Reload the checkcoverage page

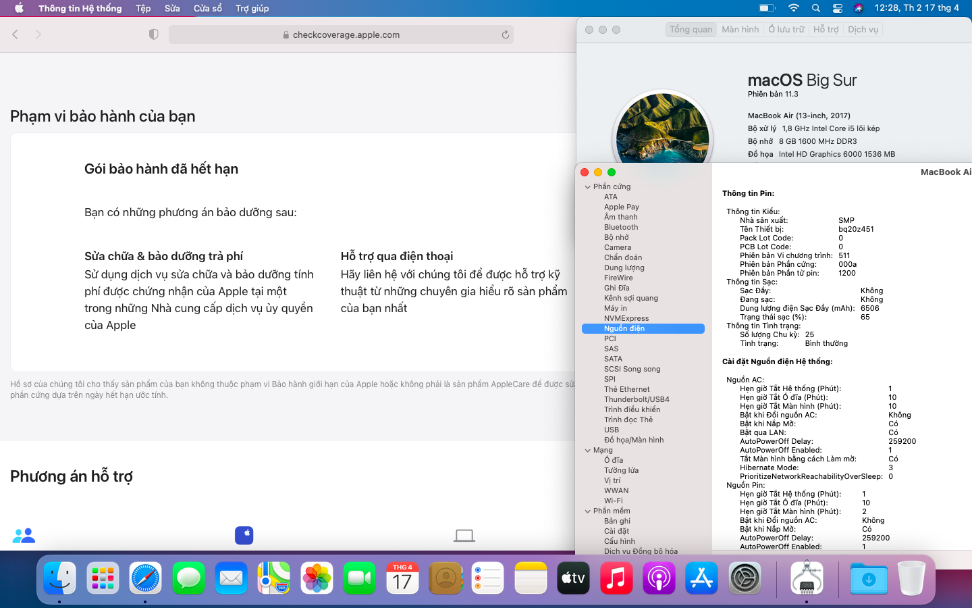(505, 34)
